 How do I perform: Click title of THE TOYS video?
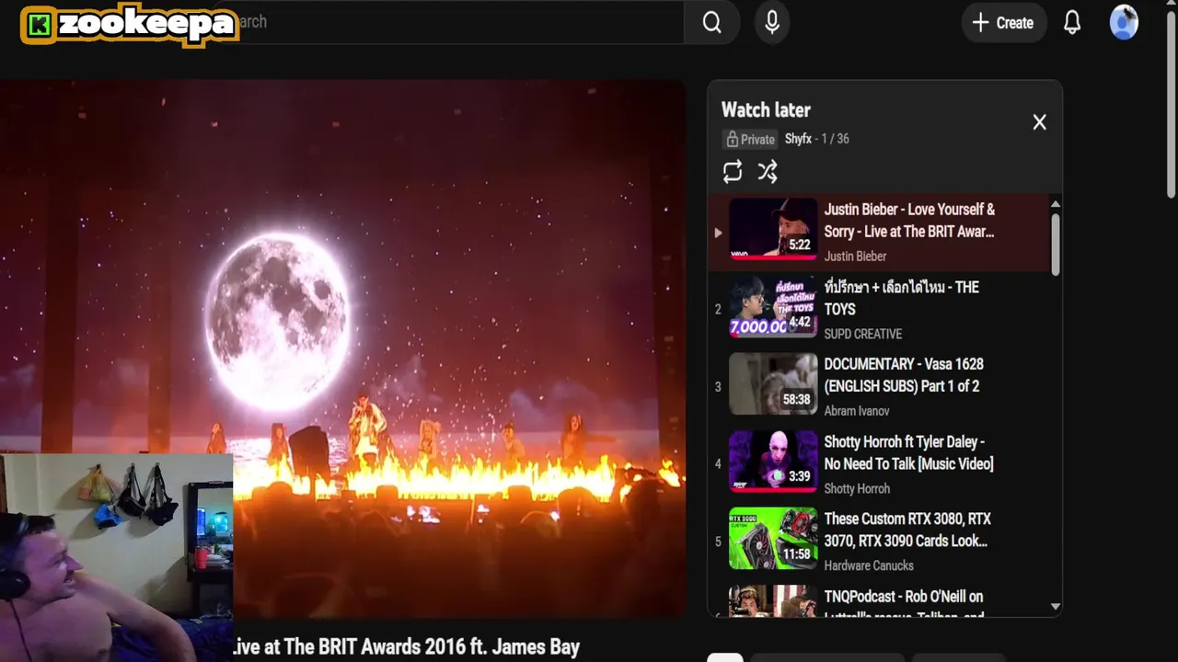[x=902, y=298]
